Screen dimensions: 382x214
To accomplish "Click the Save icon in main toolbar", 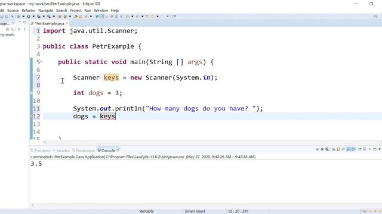I will click(x=1, y=17).
